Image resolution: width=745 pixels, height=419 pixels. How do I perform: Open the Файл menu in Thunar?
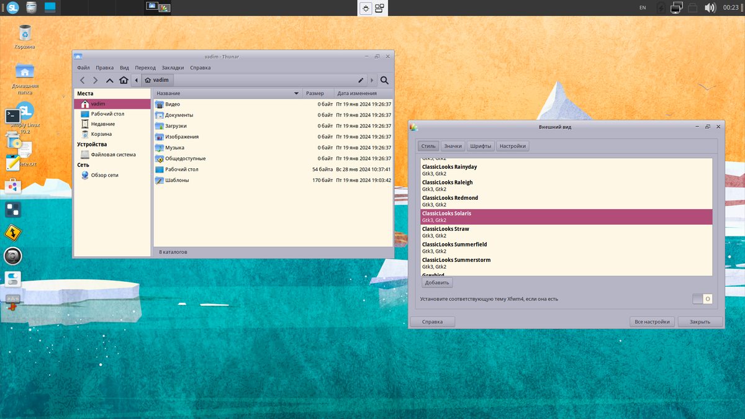click(x=83, y=67)
